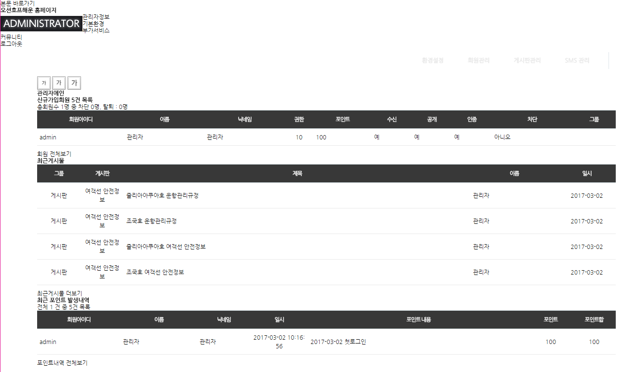Click admin ID in new members table
This screenshot has height=372, width=636.
[x=48, y=138]
